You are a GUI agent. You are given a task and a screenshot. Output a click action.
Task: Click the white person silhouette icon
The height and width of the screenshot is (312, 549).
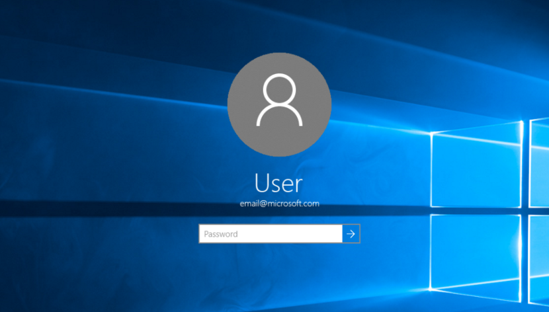[279, 100]
